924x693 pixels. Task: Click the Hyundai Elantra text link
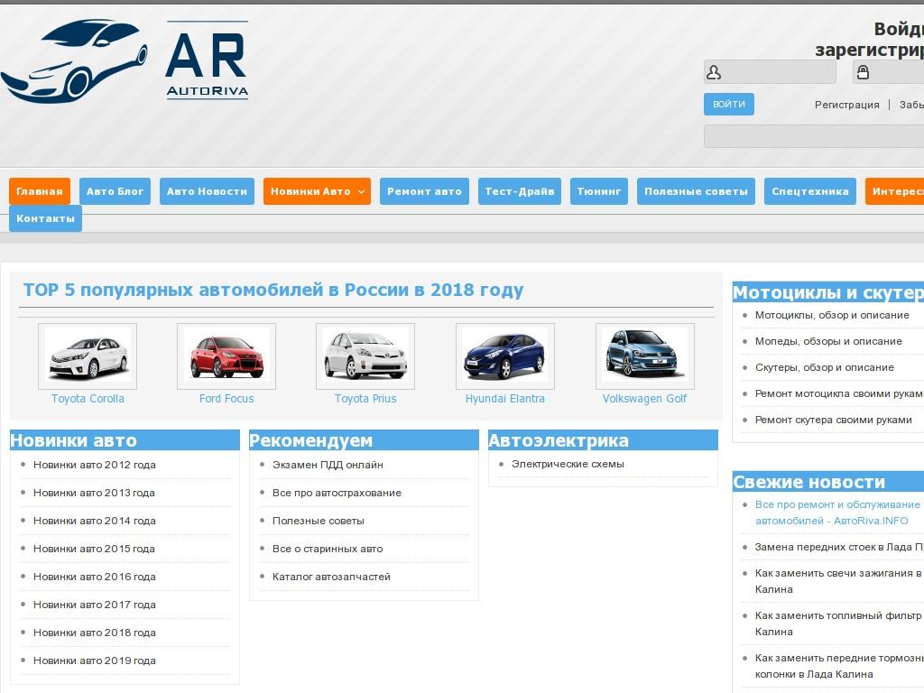tap(505, 399)
